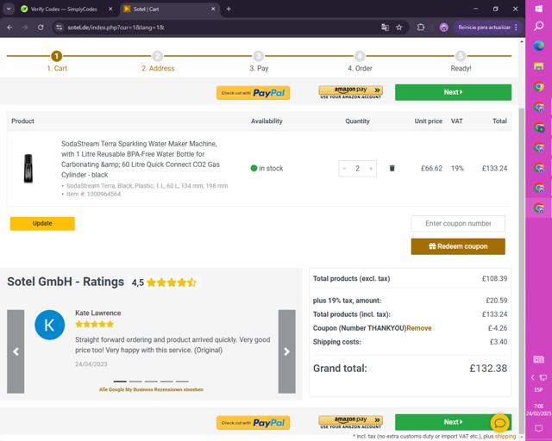Open Chrome three-dot menu

coord(516,27)
